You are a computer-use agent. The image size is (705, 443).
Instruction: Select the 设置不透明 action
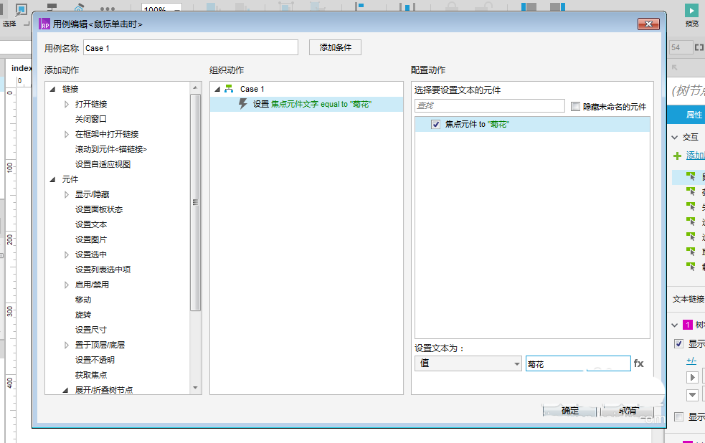pyautogui.click(x=95, y=360)
